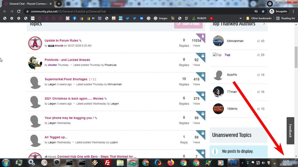The image size is (298, 167).
Task: Open FileZilla from the taskbar
Action: pyautogui.click(x=108, y=163)
